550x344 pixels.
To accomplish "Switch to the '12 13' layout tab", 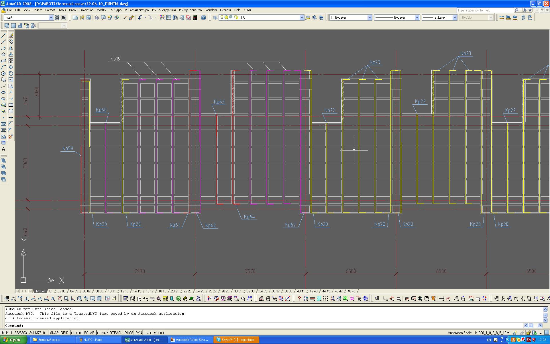I will 124,291.
